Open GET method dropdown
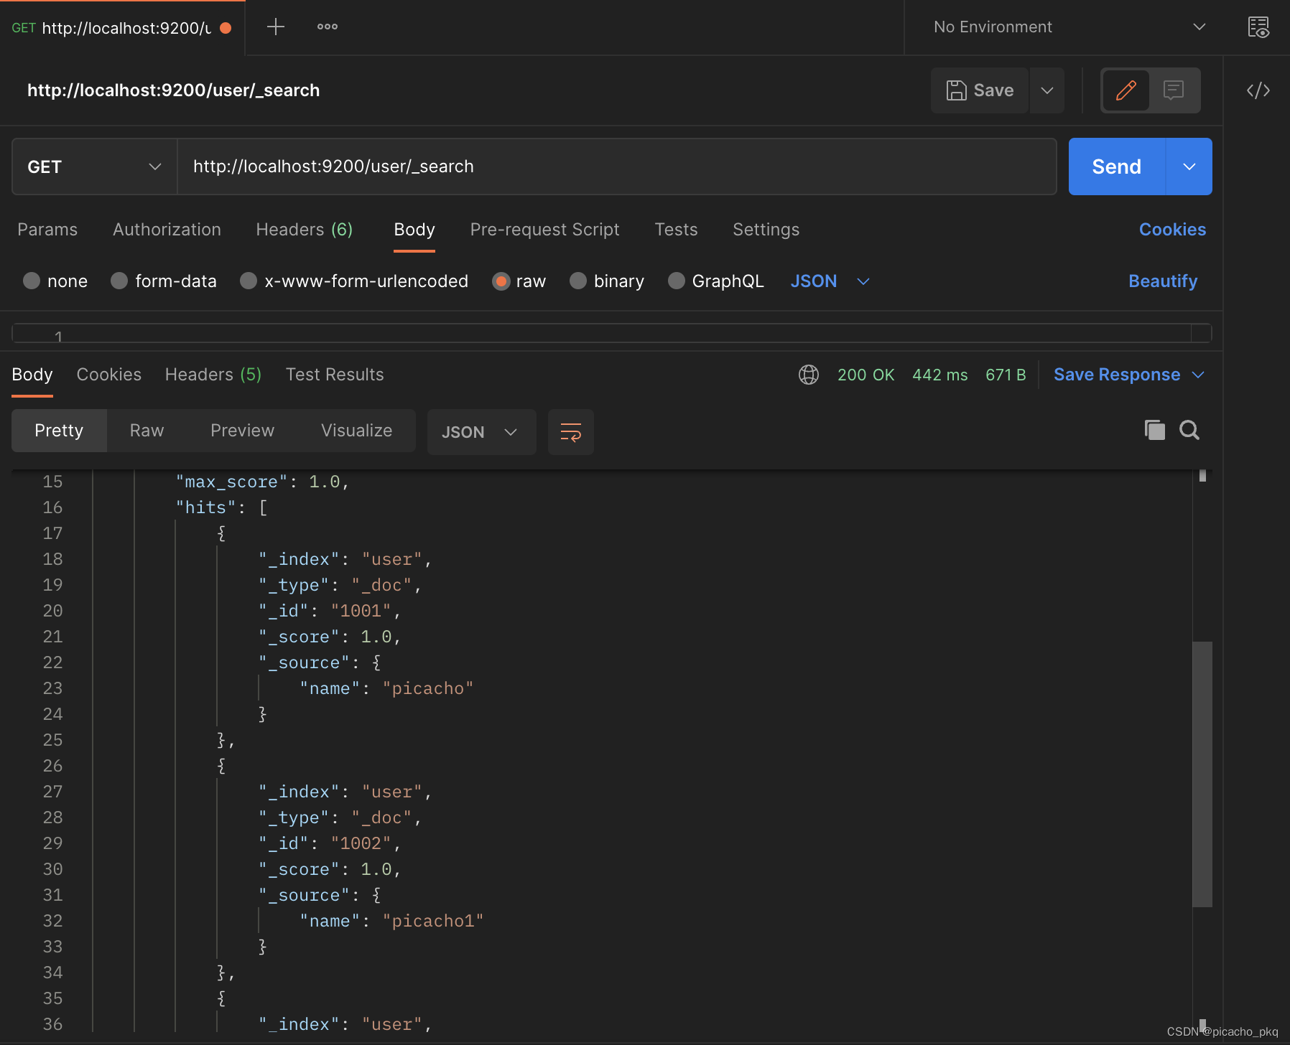The image size is (1290, 1045). click(x=95, y=167)
